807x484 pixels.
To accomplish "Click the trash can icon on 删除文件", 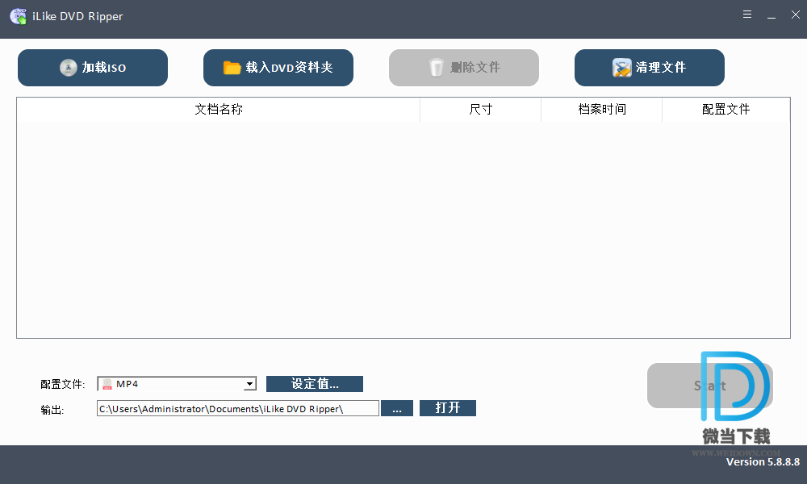I will point(437,68).
